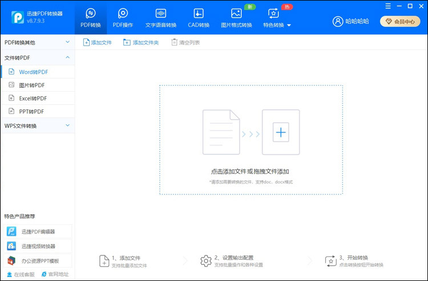This screenshot has width=428, height=281.
Task: Open 迅捷PDF编辑器 product recommendation
Action: [x=38, y=231]
